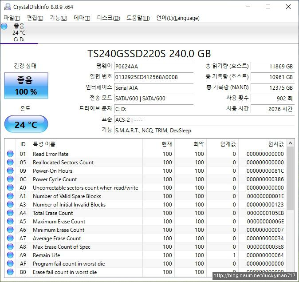This screenshot has height=282, width=299.
Task: Click the drive letter field C: D:
Action: [153, 109]
